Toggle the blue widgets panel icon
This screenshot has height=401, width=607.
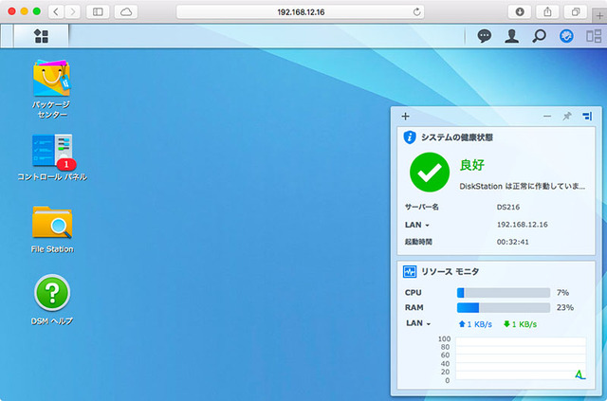[x=566, y=36]
